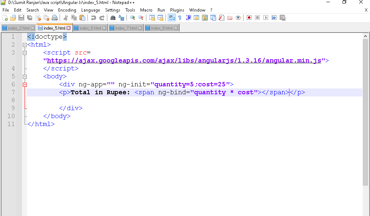Click the New file toolbar icon
370x216 pixels.
[5, 18]
